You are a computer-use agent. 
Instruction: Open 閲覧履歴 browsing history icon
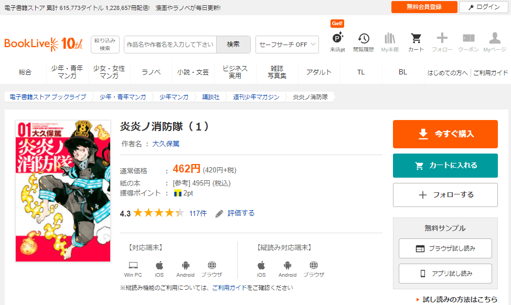coord(363,39)
